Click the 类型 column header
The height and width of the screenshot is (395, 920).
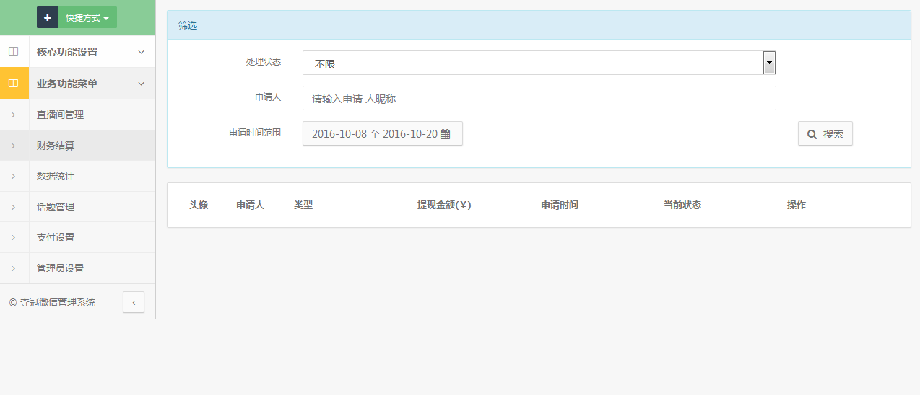(303, 205)
